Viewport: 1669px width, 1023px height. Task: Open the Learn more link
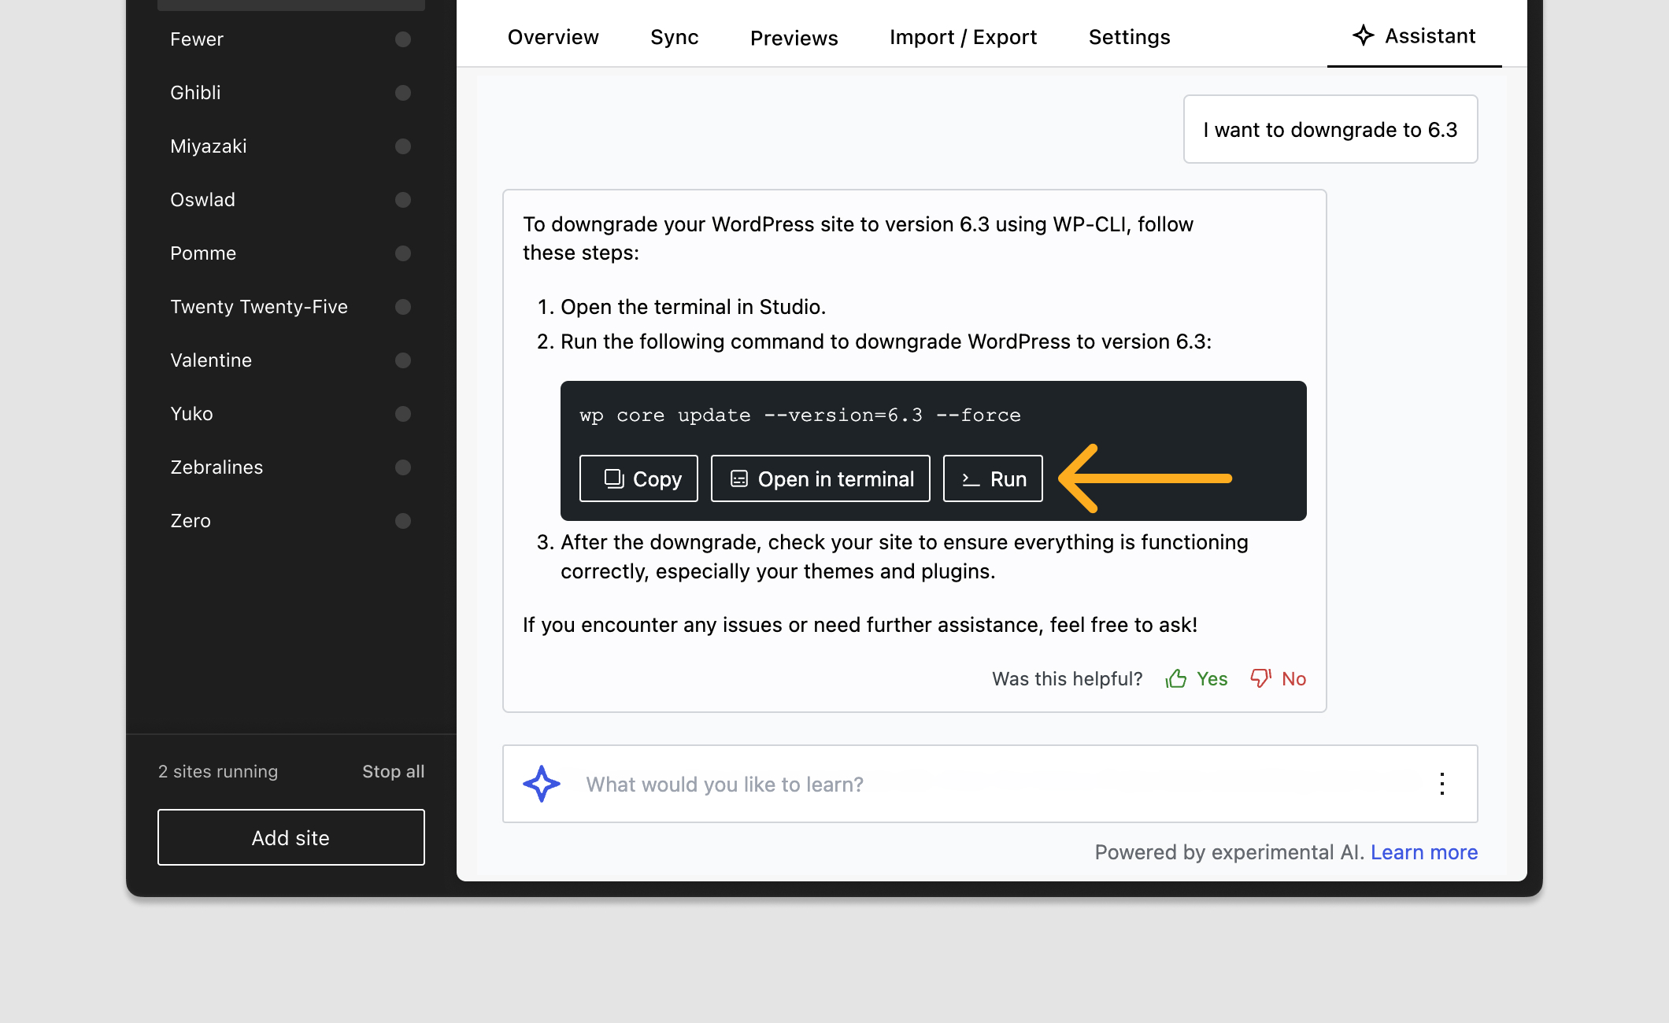[x=1423, y=852]
